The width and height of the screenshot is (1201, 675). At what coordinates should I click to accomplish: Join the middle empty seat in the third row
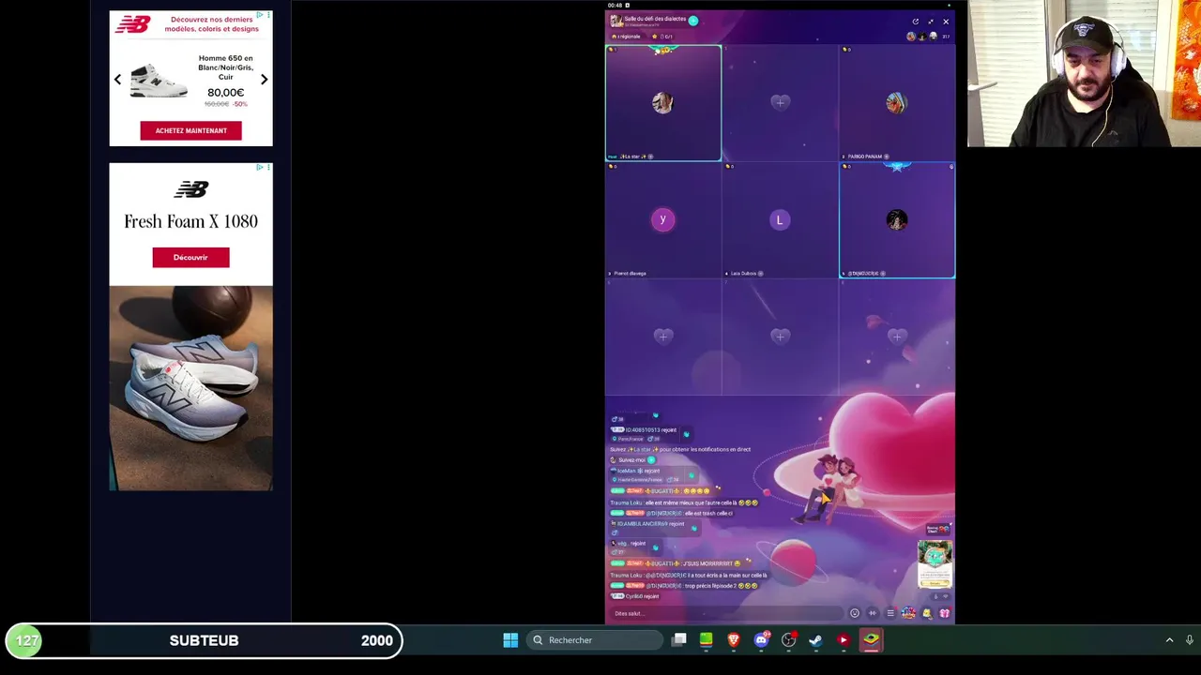tap(780, 337)
